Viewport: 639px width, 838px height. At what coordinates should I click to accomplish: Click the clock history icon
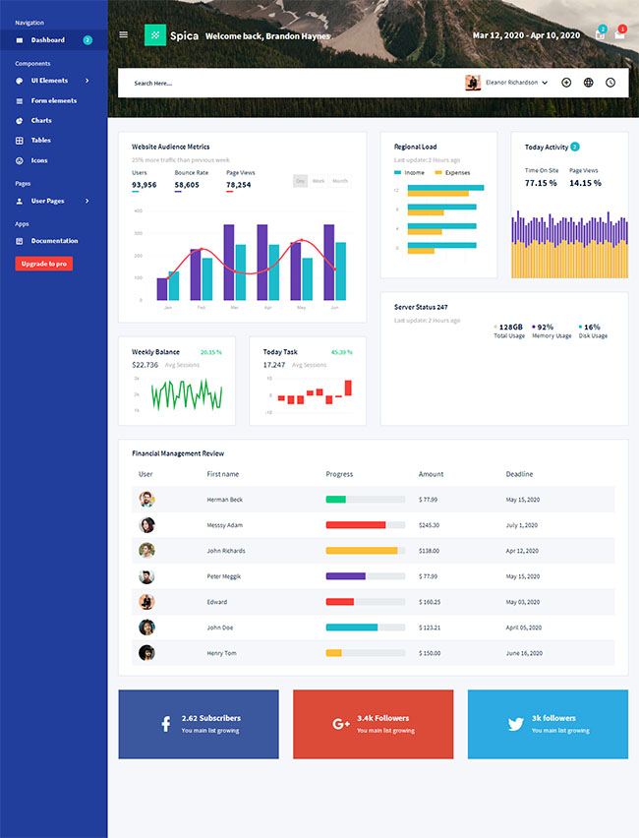click(610, 83)
